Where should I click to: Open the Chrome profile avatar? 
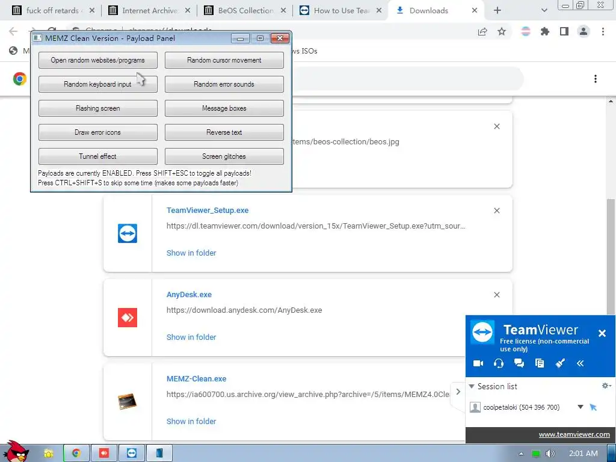[x=584, y=32]
